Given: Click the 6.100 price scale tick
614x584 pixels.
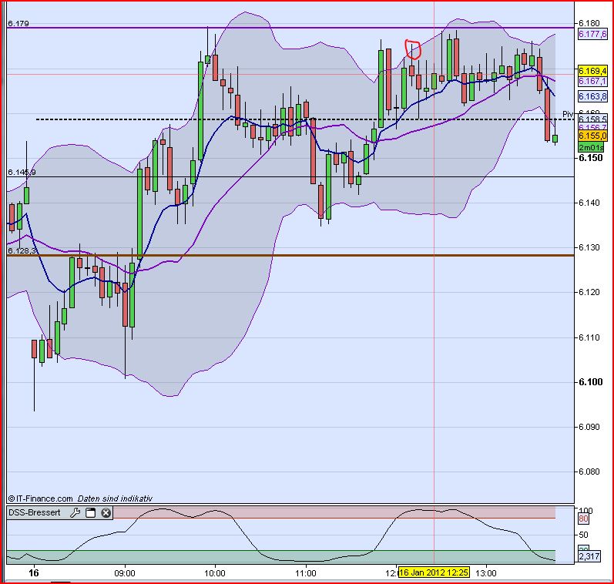Looking at the screenshot, I should point(591,382).
